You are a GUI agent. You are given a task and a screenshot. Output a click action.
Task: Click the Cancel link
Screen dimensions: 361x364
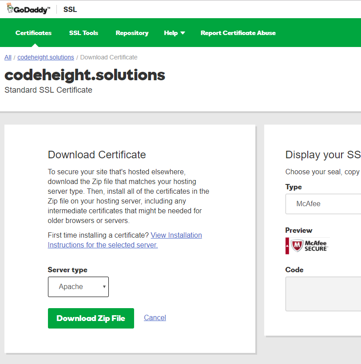(155, 317)
